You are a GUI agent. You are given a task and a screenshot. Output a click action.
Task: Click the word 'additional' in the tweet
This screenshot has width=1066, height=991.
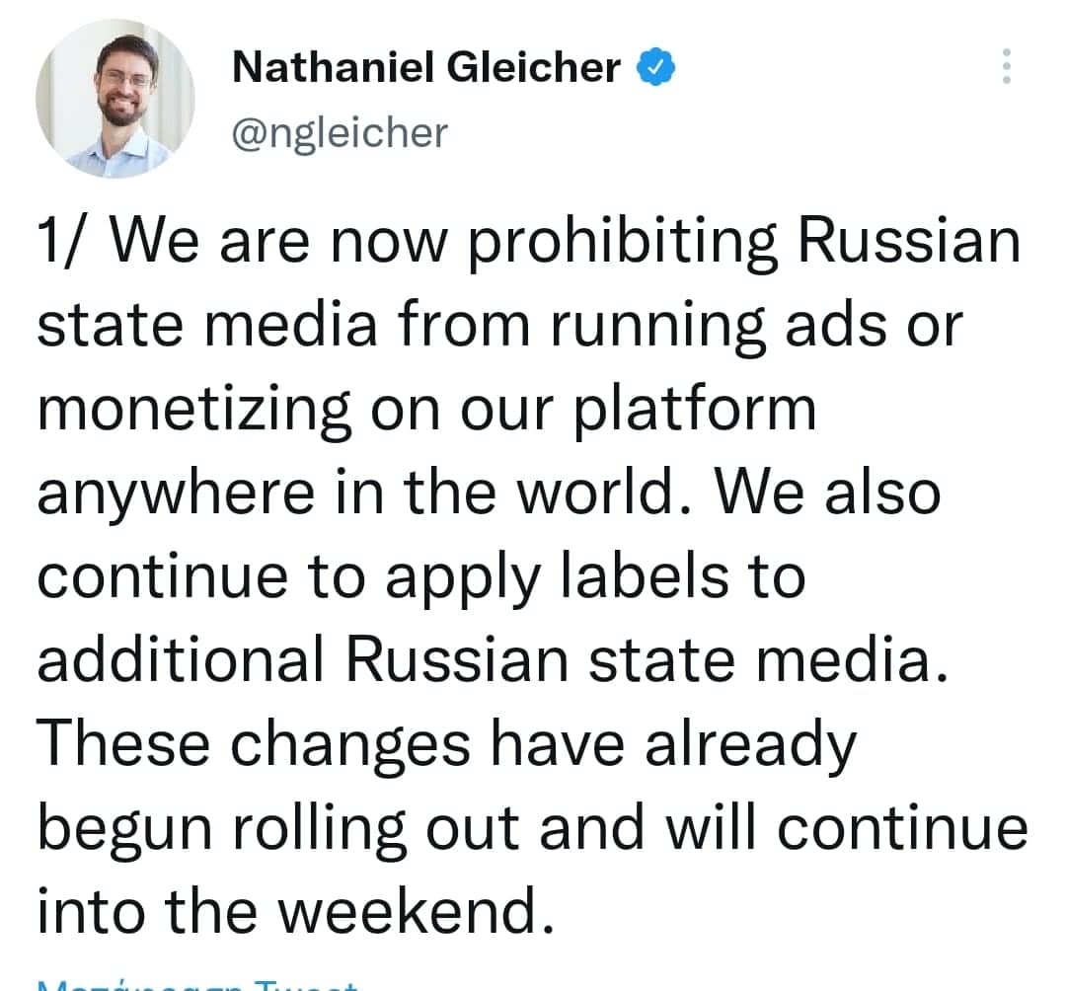[181, 658]
